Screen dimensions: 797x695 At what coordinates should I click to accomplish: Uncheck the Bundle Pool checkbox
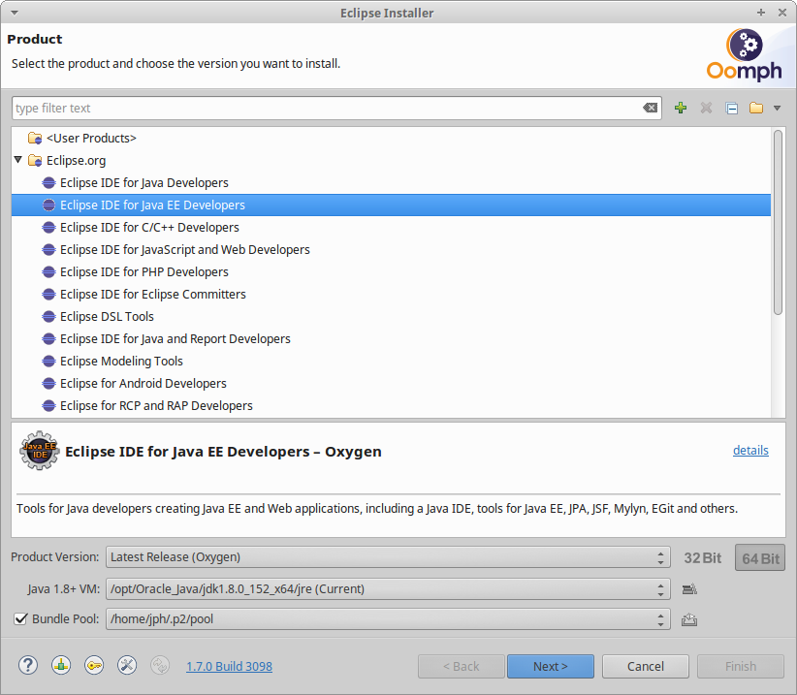click(x=20, y=618)
